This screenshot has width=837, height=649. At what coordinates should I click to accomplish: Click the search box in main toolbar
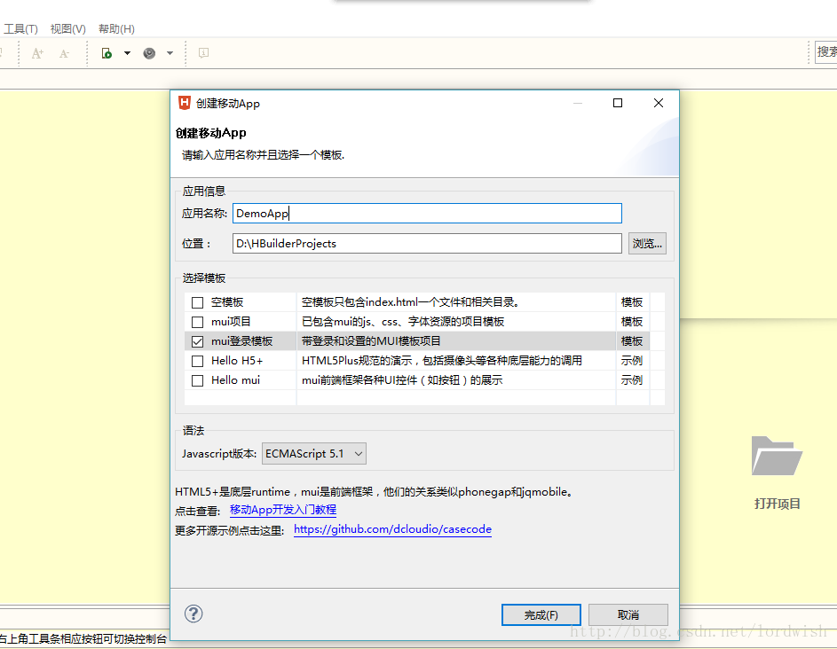825,52
